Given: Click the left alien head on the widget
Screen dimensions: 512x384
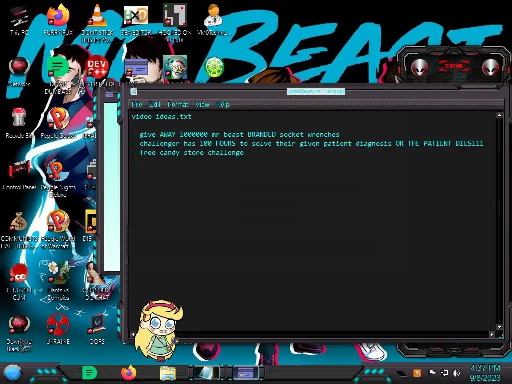Looking at the screenshot, I should 419,67.
